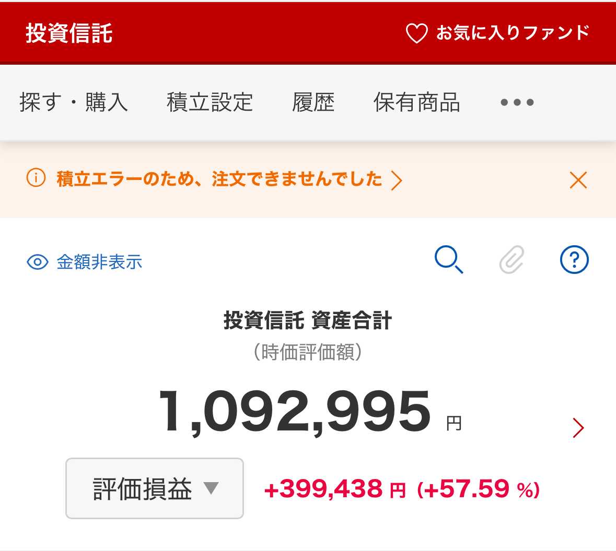Open the 履歴 tab
The height and width of the screenshot is (551, 616).
(x=313, y=102)
